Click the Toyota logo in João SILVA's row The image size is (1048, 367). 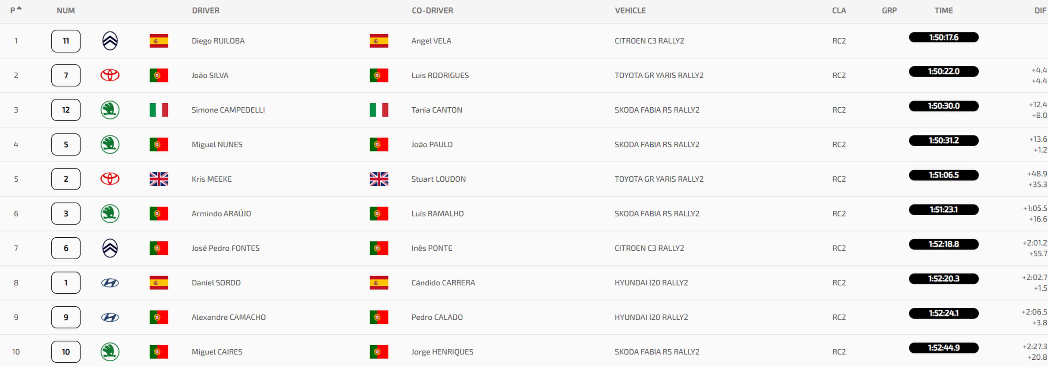tap(110, 75)
